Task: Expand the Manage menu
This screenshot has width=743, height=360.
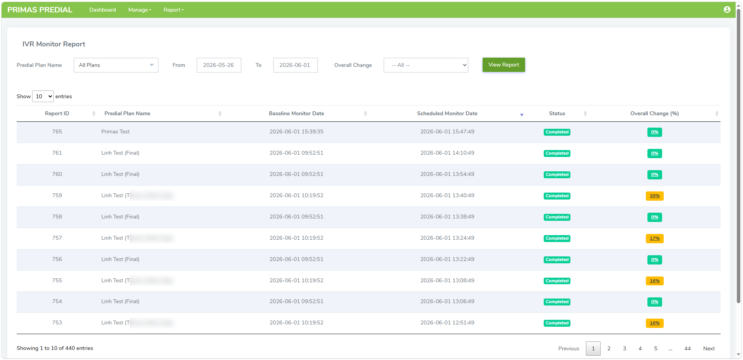Action: (x=140, y=10)
